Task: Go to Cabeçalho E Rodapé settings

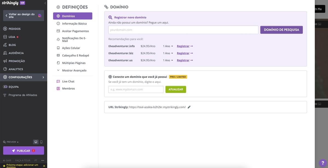Action: 75,55
